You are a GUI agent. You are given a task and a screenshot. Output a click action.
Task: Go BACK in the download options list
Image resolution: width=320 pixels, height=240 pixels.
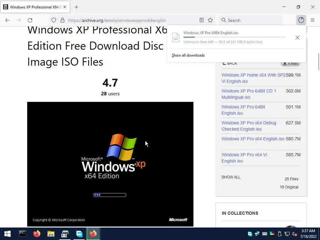(230, 63)
